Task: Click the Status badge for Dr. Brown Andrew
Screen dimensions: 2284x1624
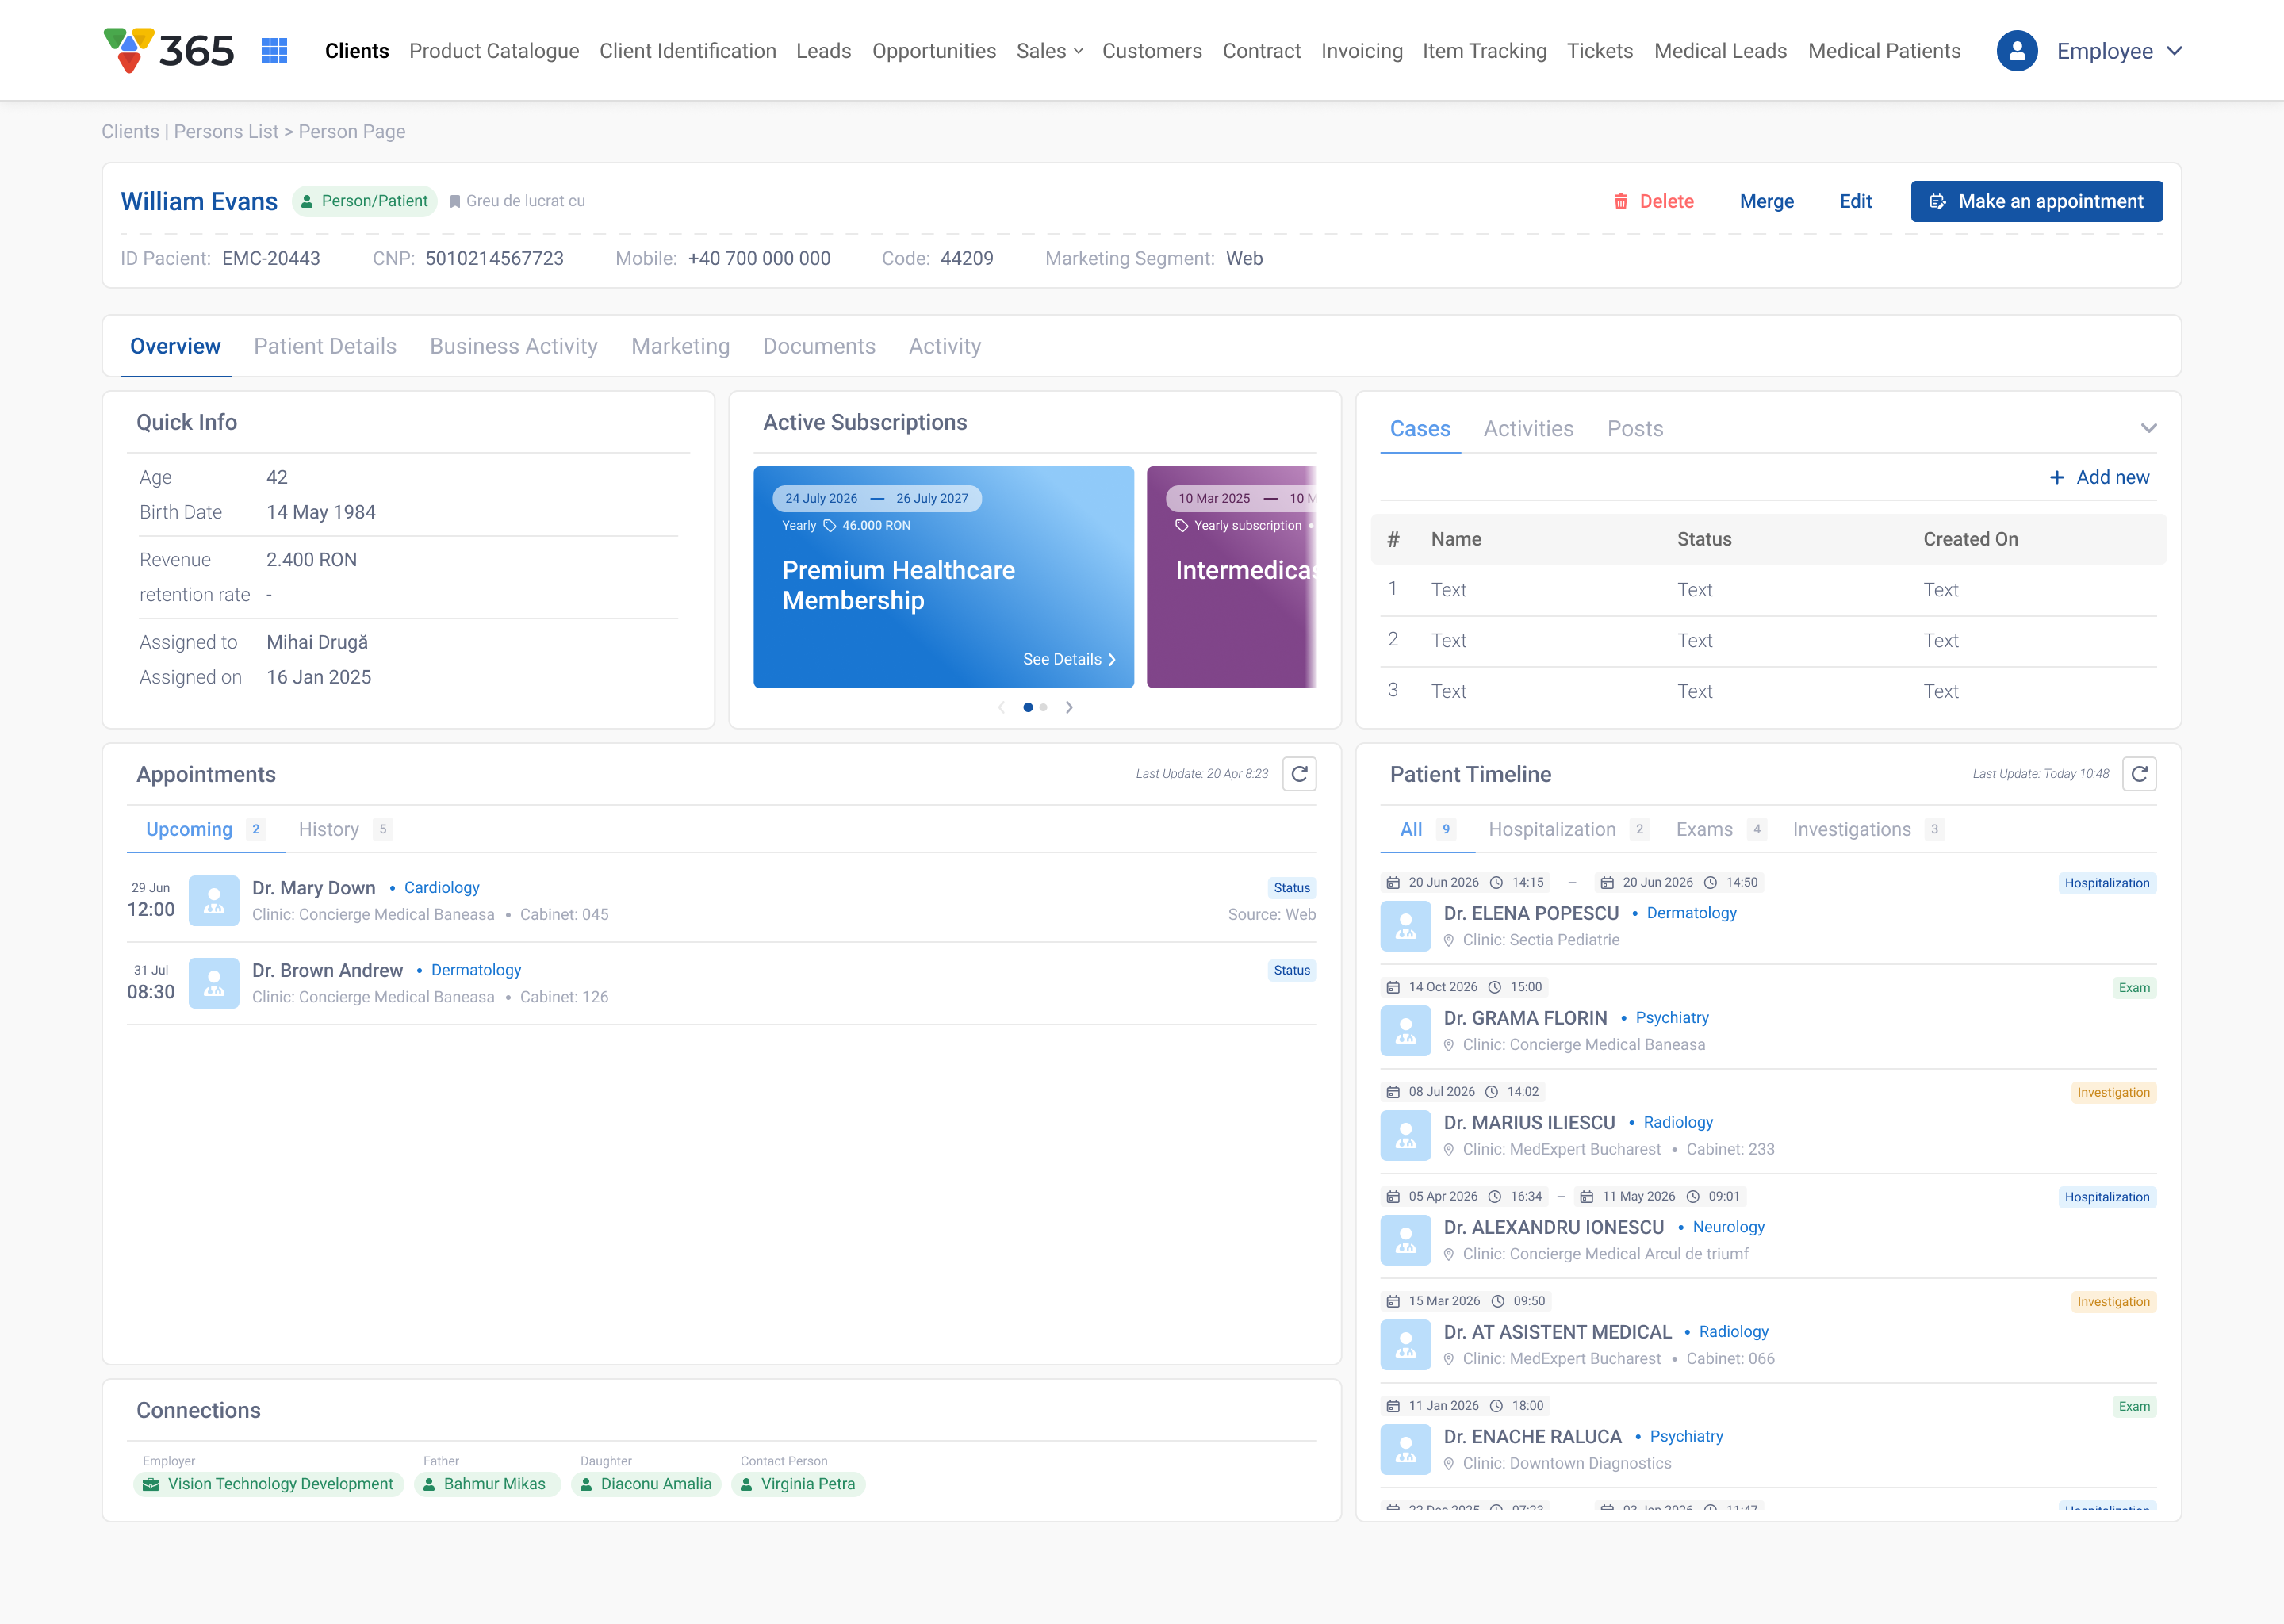Action: (x=1291, y=971)
